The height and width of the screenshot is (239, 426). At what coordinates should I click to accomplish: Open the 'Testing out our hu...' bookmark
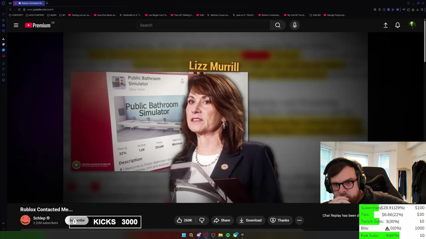79,15
